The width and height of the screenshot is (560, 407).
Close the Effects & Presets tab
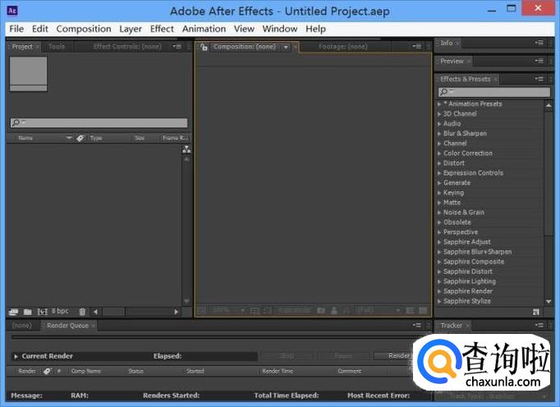click(x=495, y=80)
